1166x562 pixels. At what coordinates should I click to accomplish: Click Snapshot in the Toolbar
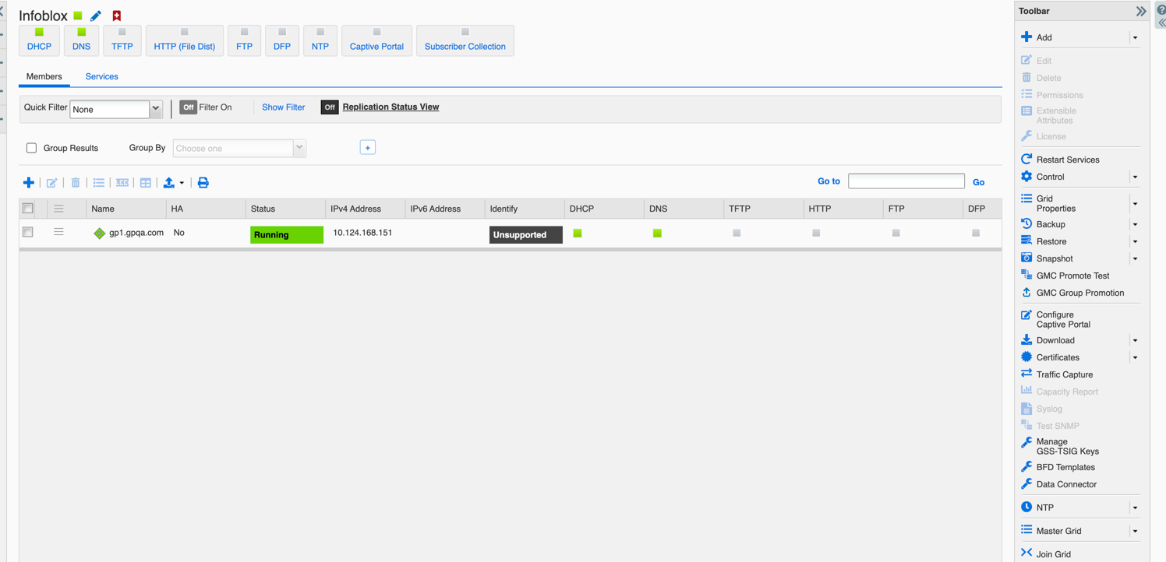click(x=1055, y=258)
